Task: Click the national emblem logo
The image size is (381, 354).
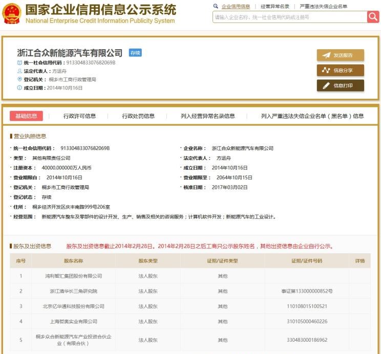Action: [11, 14]
